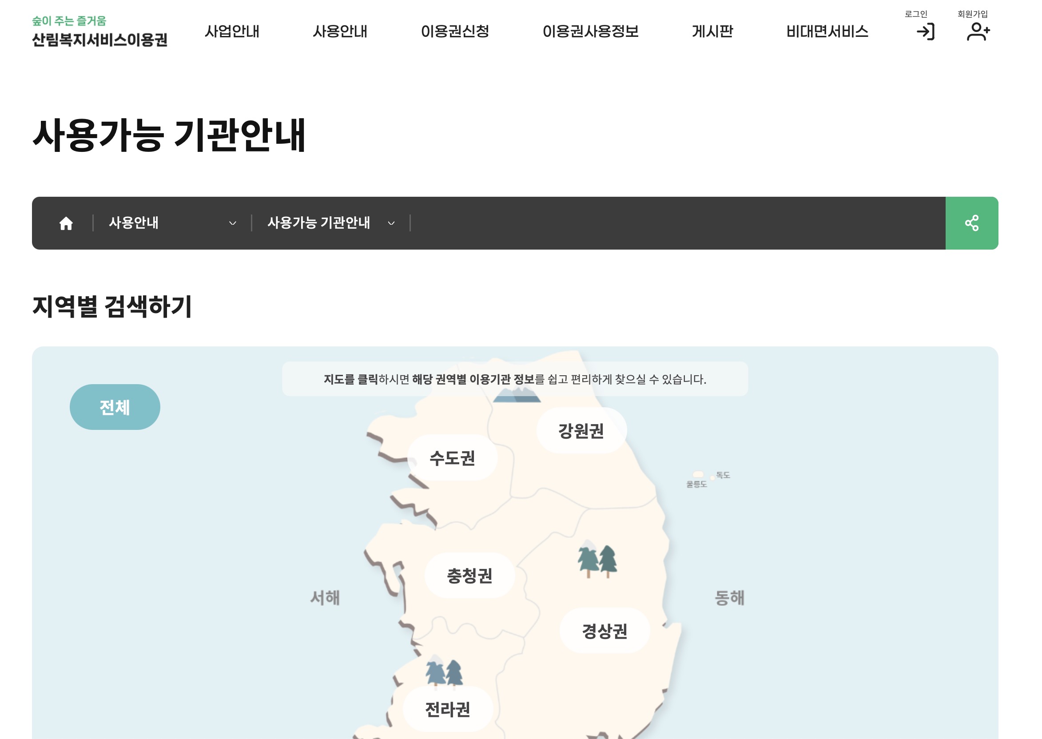
Task: Open the 비대면서비스 menu
Action: click(x=827, y=32)
